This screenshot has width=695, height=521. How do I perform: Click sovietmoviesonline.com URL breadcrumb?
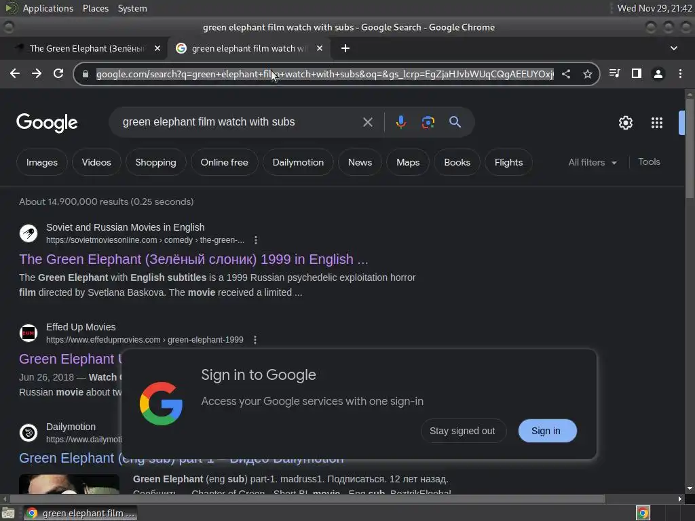tap(145, 240)
